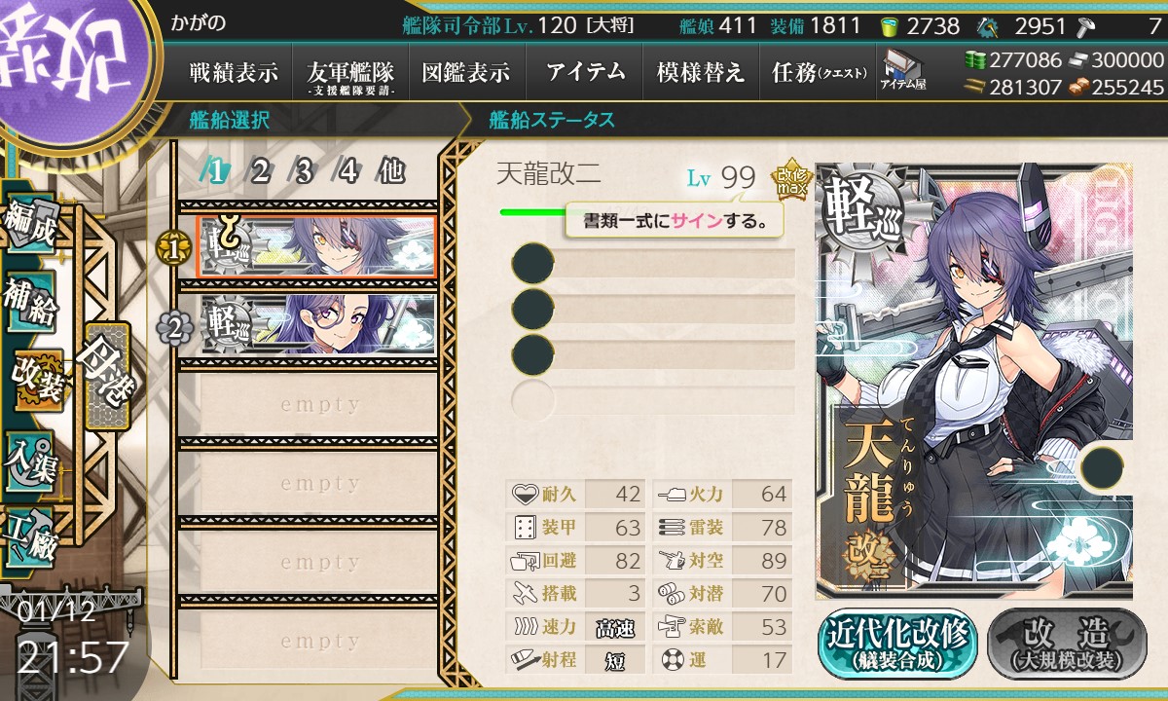Screen dimensions: 1168x701
Task: Switch to fleet 4 tab
Action: pos(347,171)
